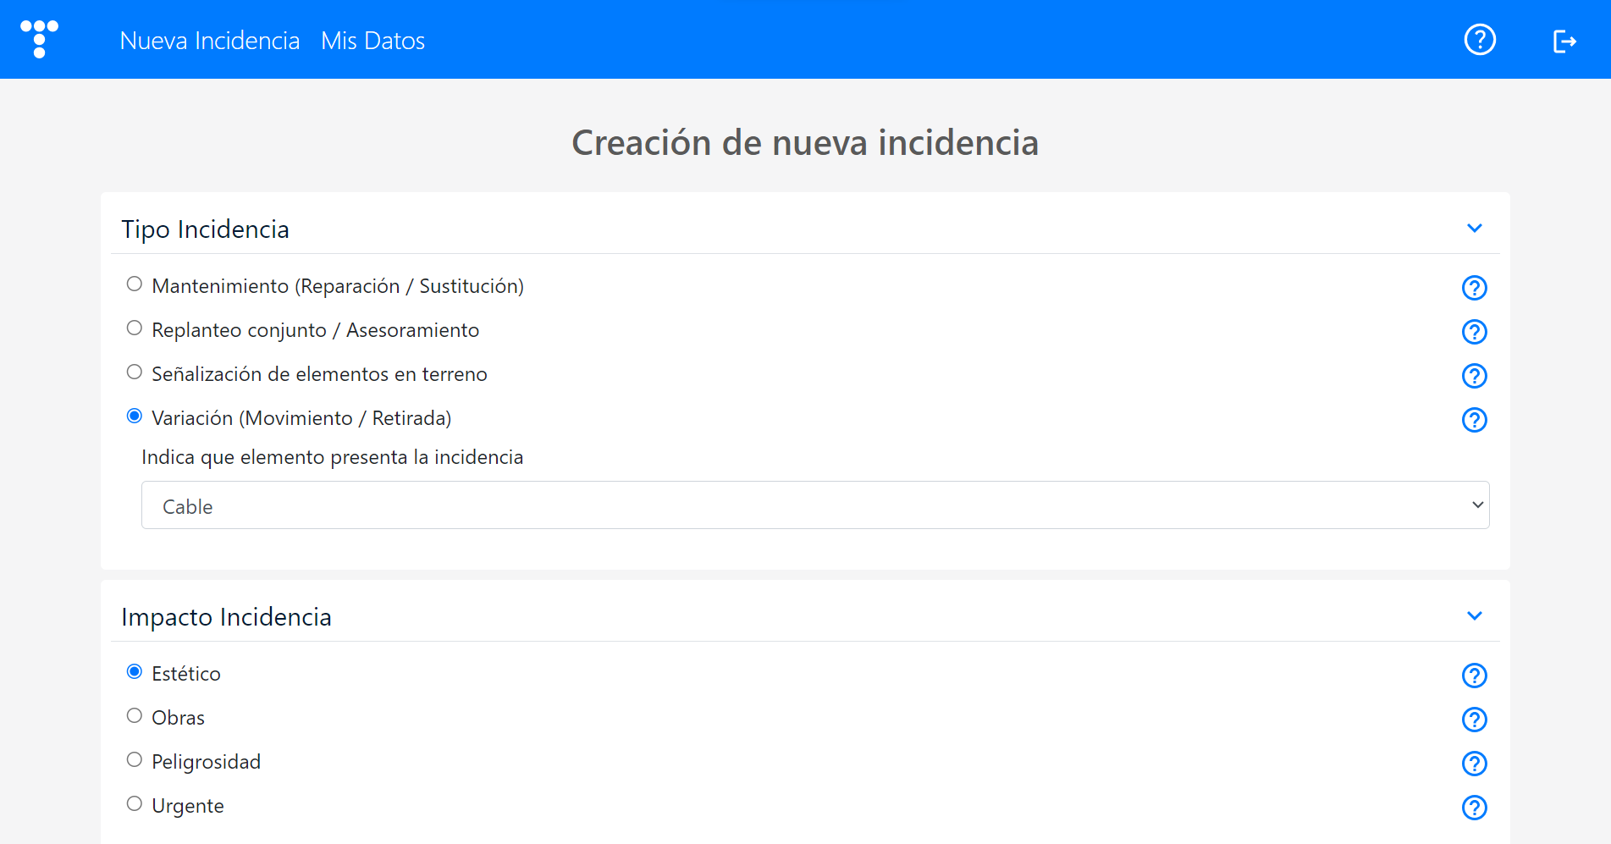Open Mis Datos menu item
This screenshot has width=1611, height=844.
coord(372,41)
